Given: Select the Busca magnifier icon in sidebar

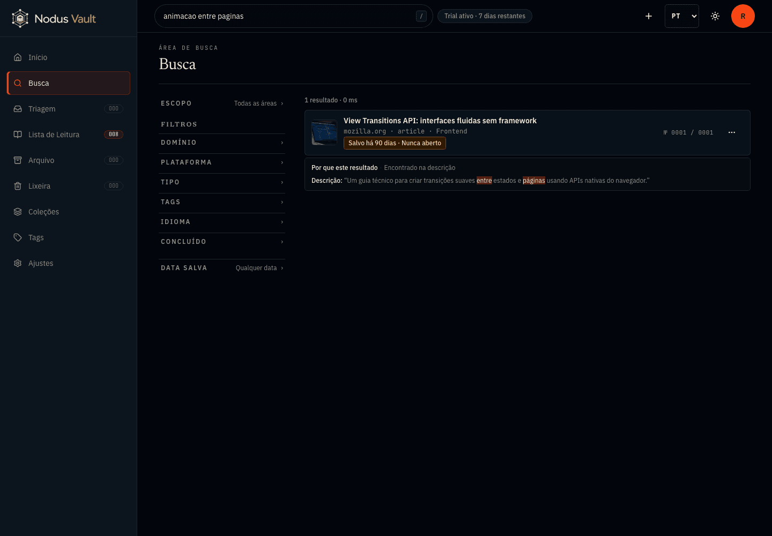Looking at the screenshot, I should coord(18,83).
